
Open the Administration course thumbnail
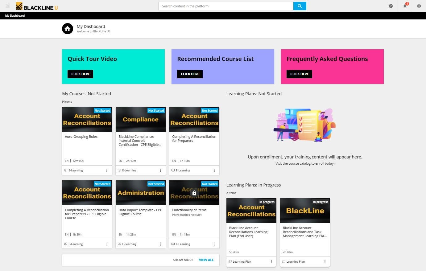click(141, 193)
